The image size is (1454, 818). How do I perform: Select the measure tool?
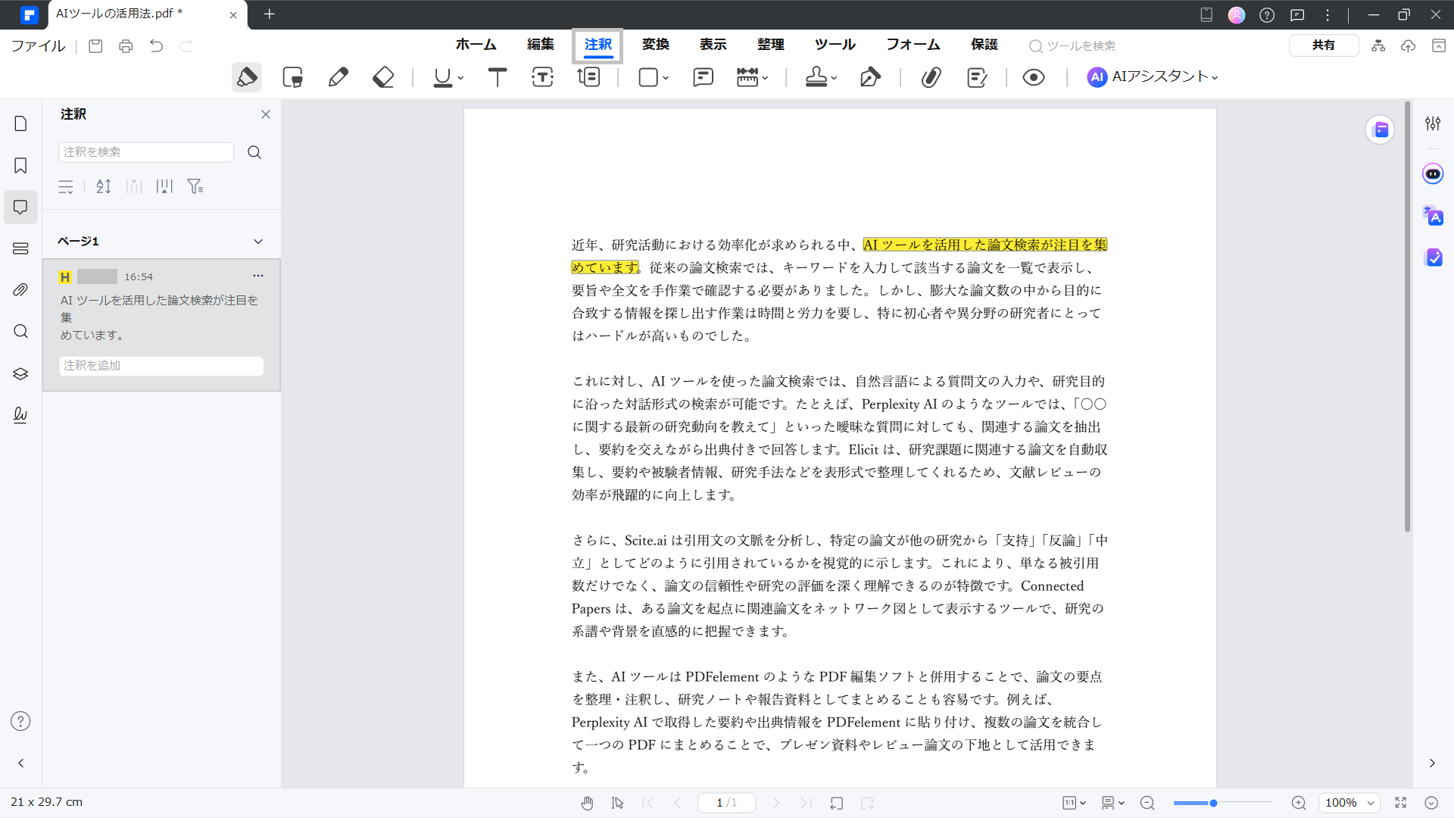pos(747,77)
